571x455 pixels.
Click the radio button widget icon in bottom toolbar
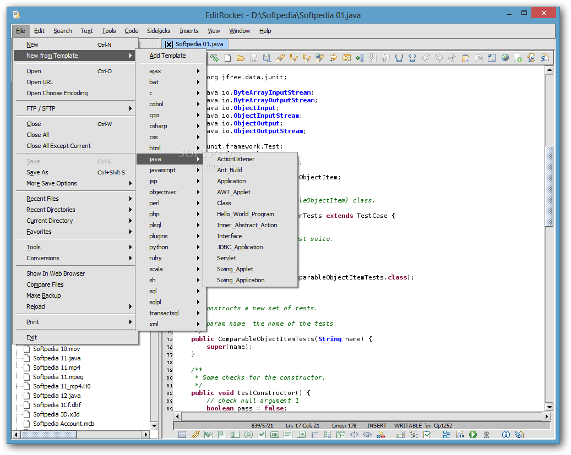248,434
